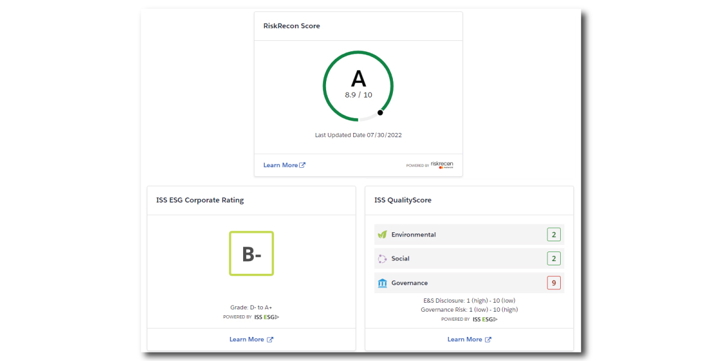Click the Environmental leaf icon
Screen dimensions: 722x361
click(x=382, y=235)
